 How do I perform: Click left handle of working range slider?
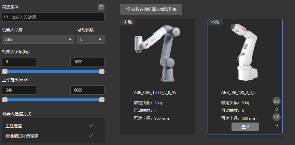[5, 100]
